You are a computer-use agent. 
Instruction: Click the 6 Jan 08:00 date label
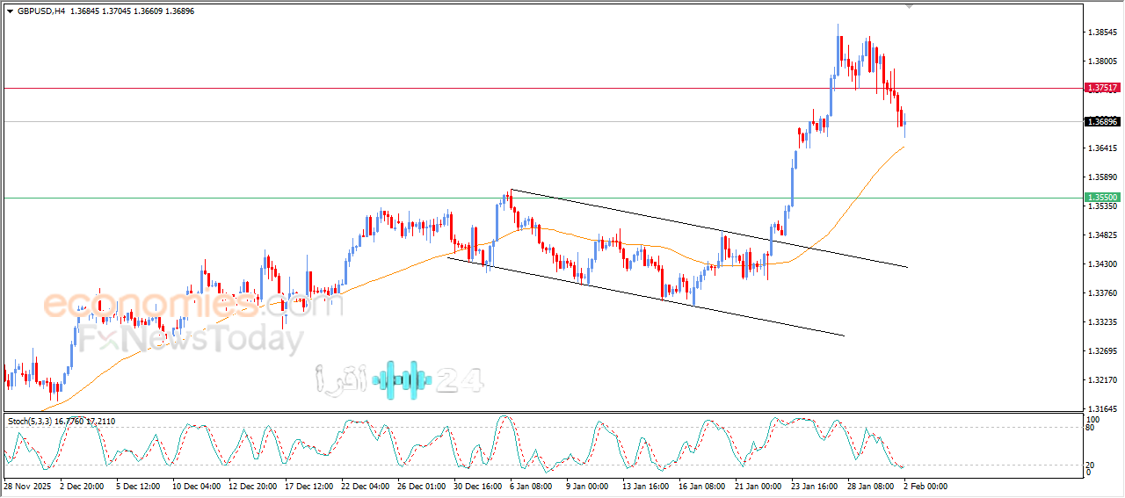click(x=530, y=486)
